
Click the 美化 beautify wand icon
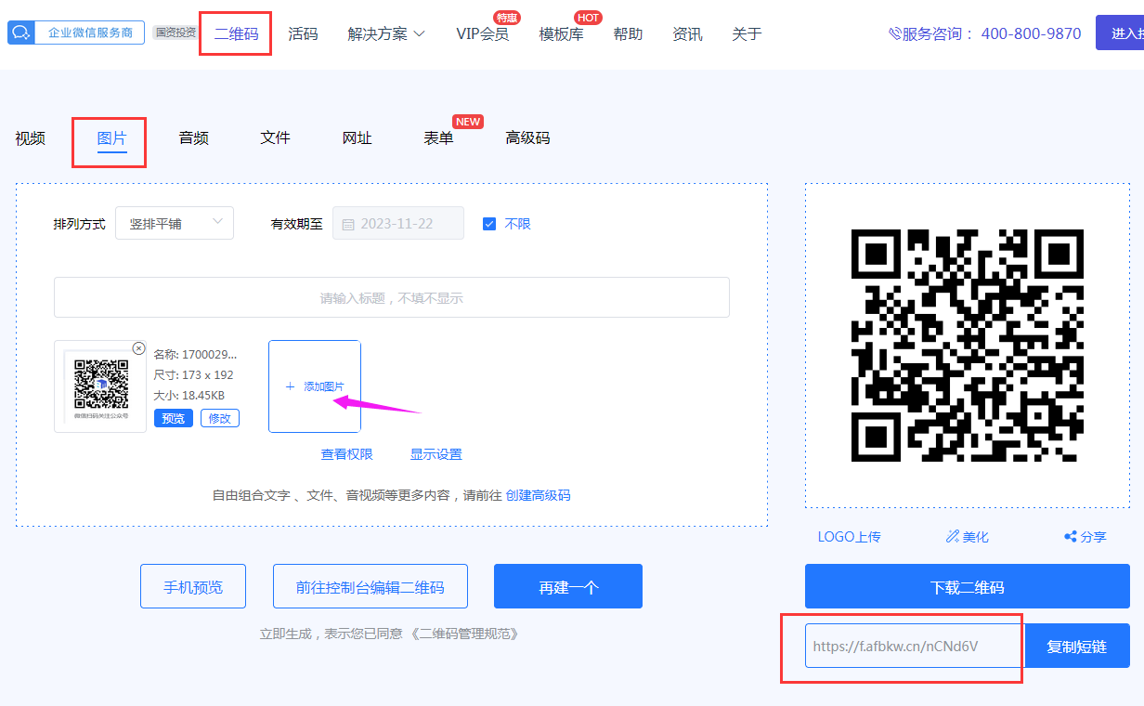(x=952, y=537)
